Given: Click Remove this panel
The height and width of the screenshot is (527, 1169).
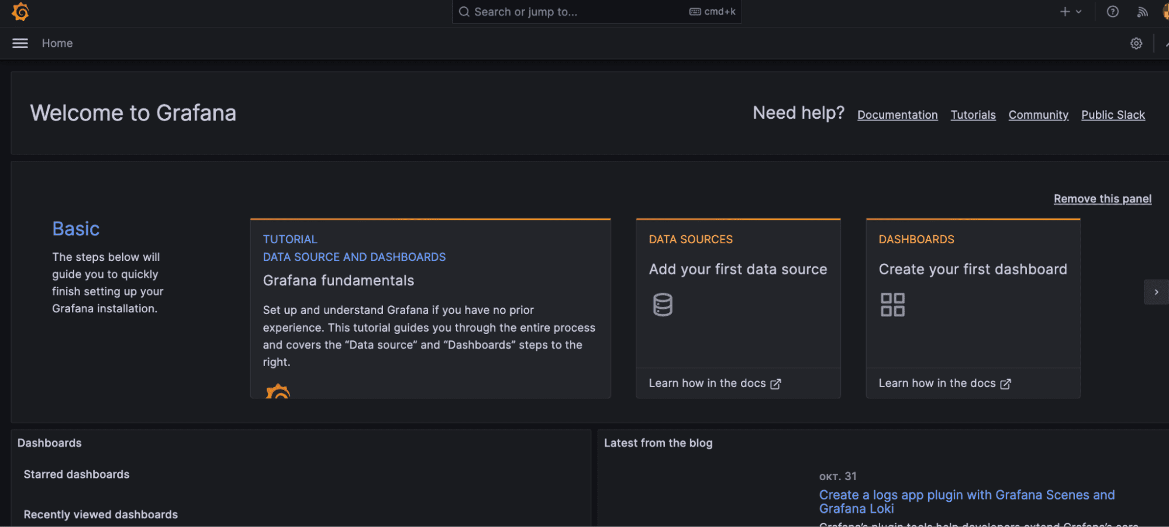Looking at the screenshot, I should [1102, 199].
